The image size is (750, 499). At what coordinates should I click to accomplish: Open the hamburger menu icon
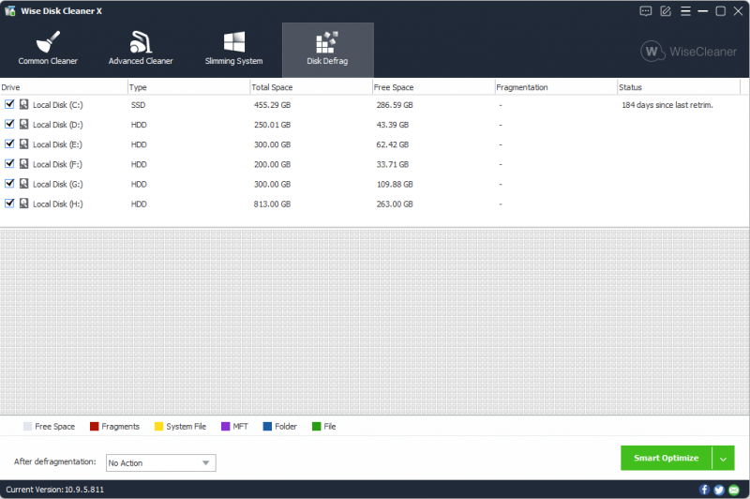pyautogui.click(x=685, y=11)
